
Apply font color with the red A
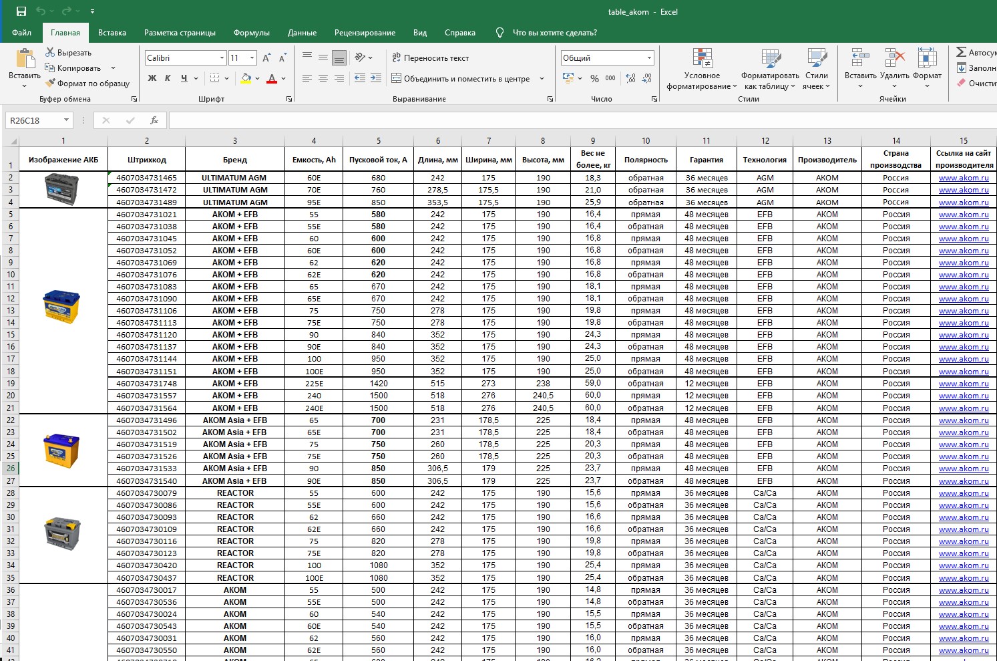pyautogui.click(x=272, y=78)
